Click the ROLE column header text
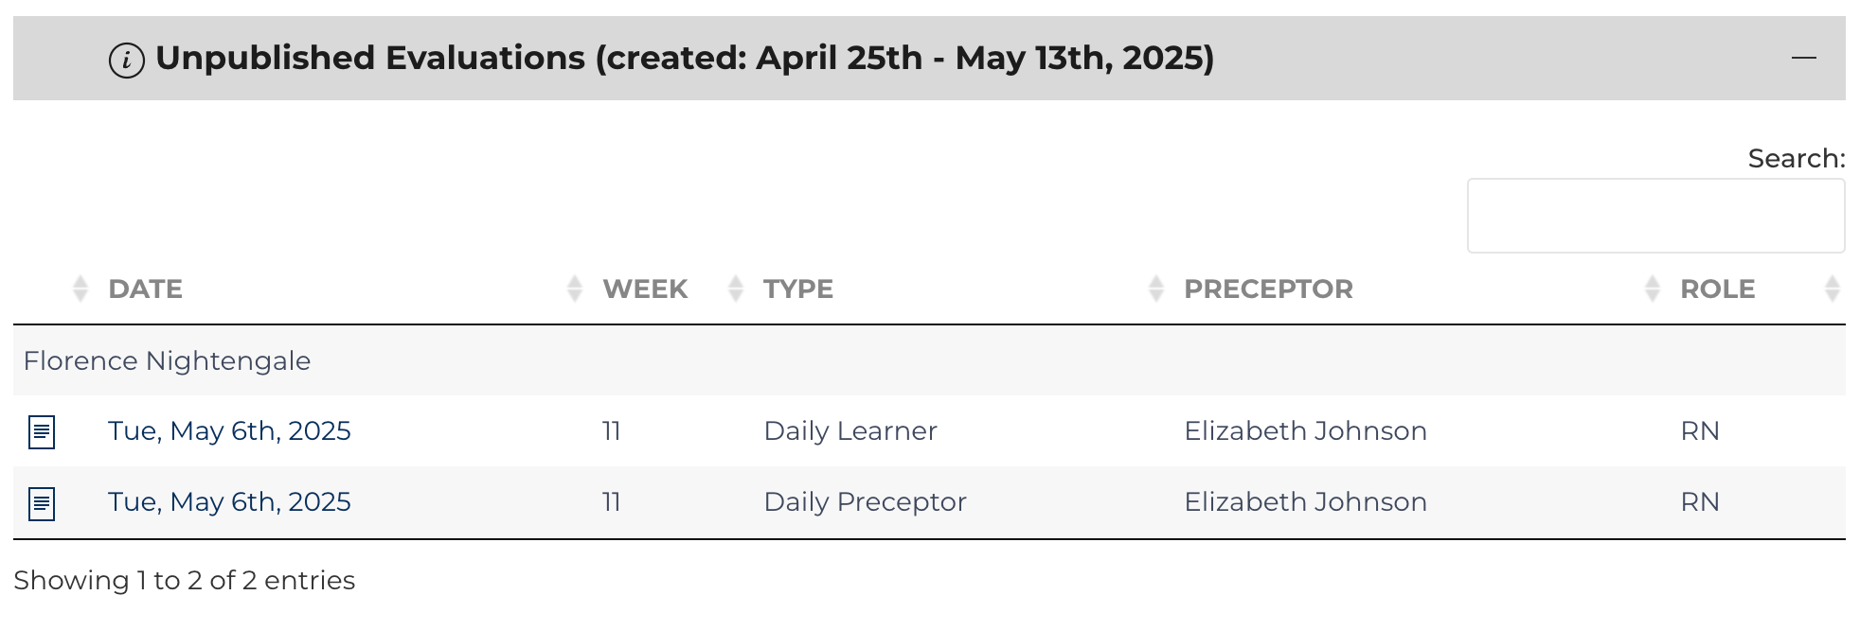The width and height of the screenshot is (1860, 630). coord(1717,289)
